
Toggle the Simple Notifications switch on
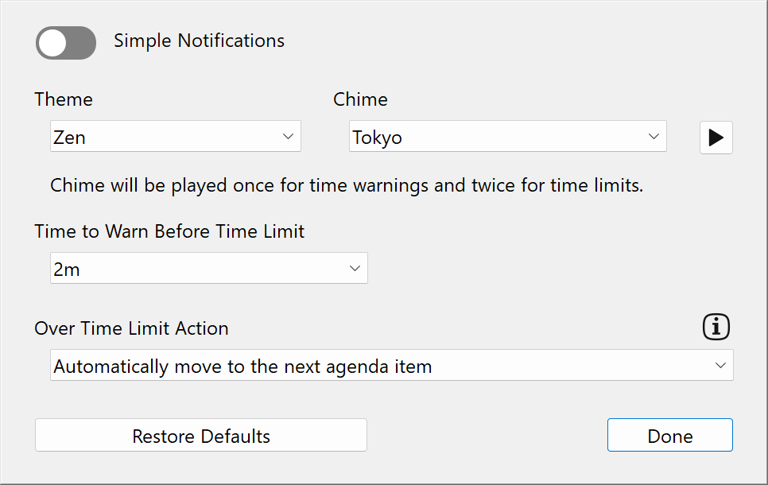(x=65, y=43)
